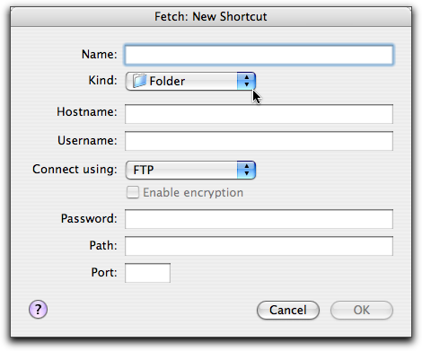
Task: Click the Hostname: label
Action: pyautogui.click(x=87, y=112)
